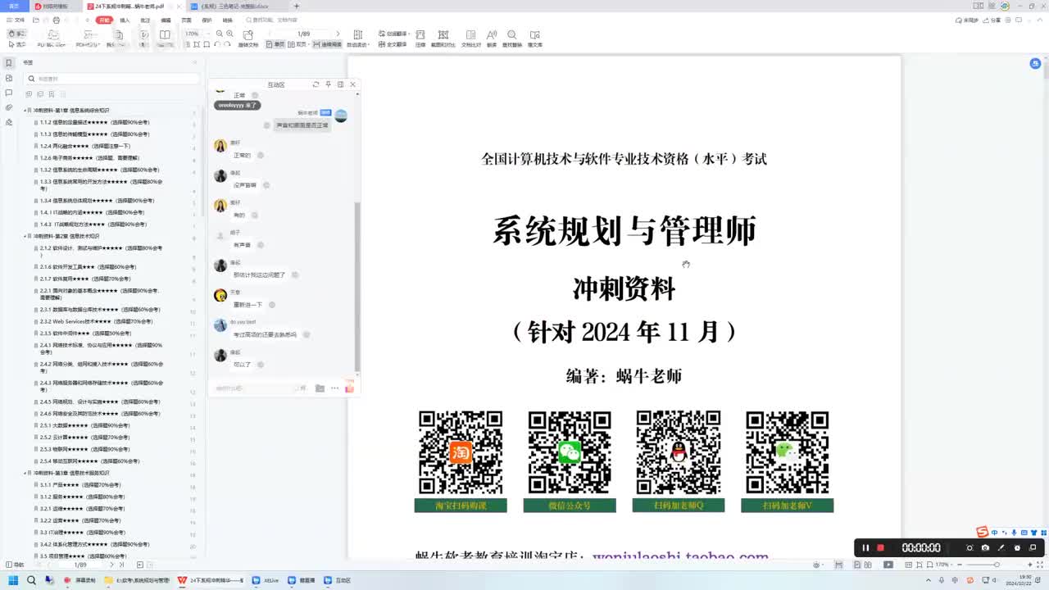
Task: Open the 互动区 app in Windows taskbar
Action: (x=339, y=580)
